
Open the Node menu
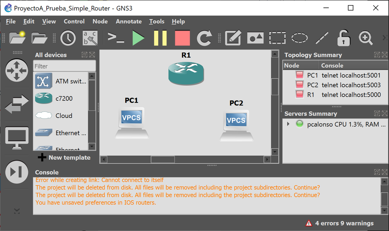100,21
